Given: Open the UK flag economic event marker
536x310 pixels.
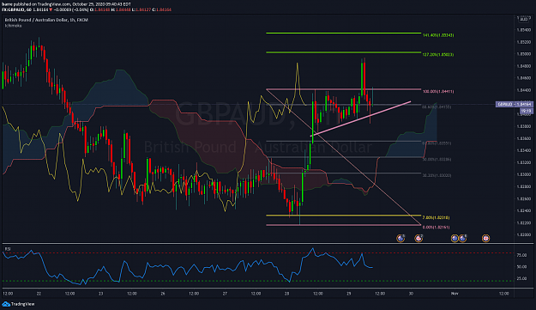Looking at the screenshot, I should (x=485, y=238).
